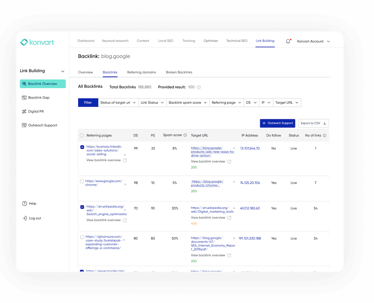Collapse the linkedin referring page triangle
The height and width of the screenshot is (303, 374).
pos(125,155)
